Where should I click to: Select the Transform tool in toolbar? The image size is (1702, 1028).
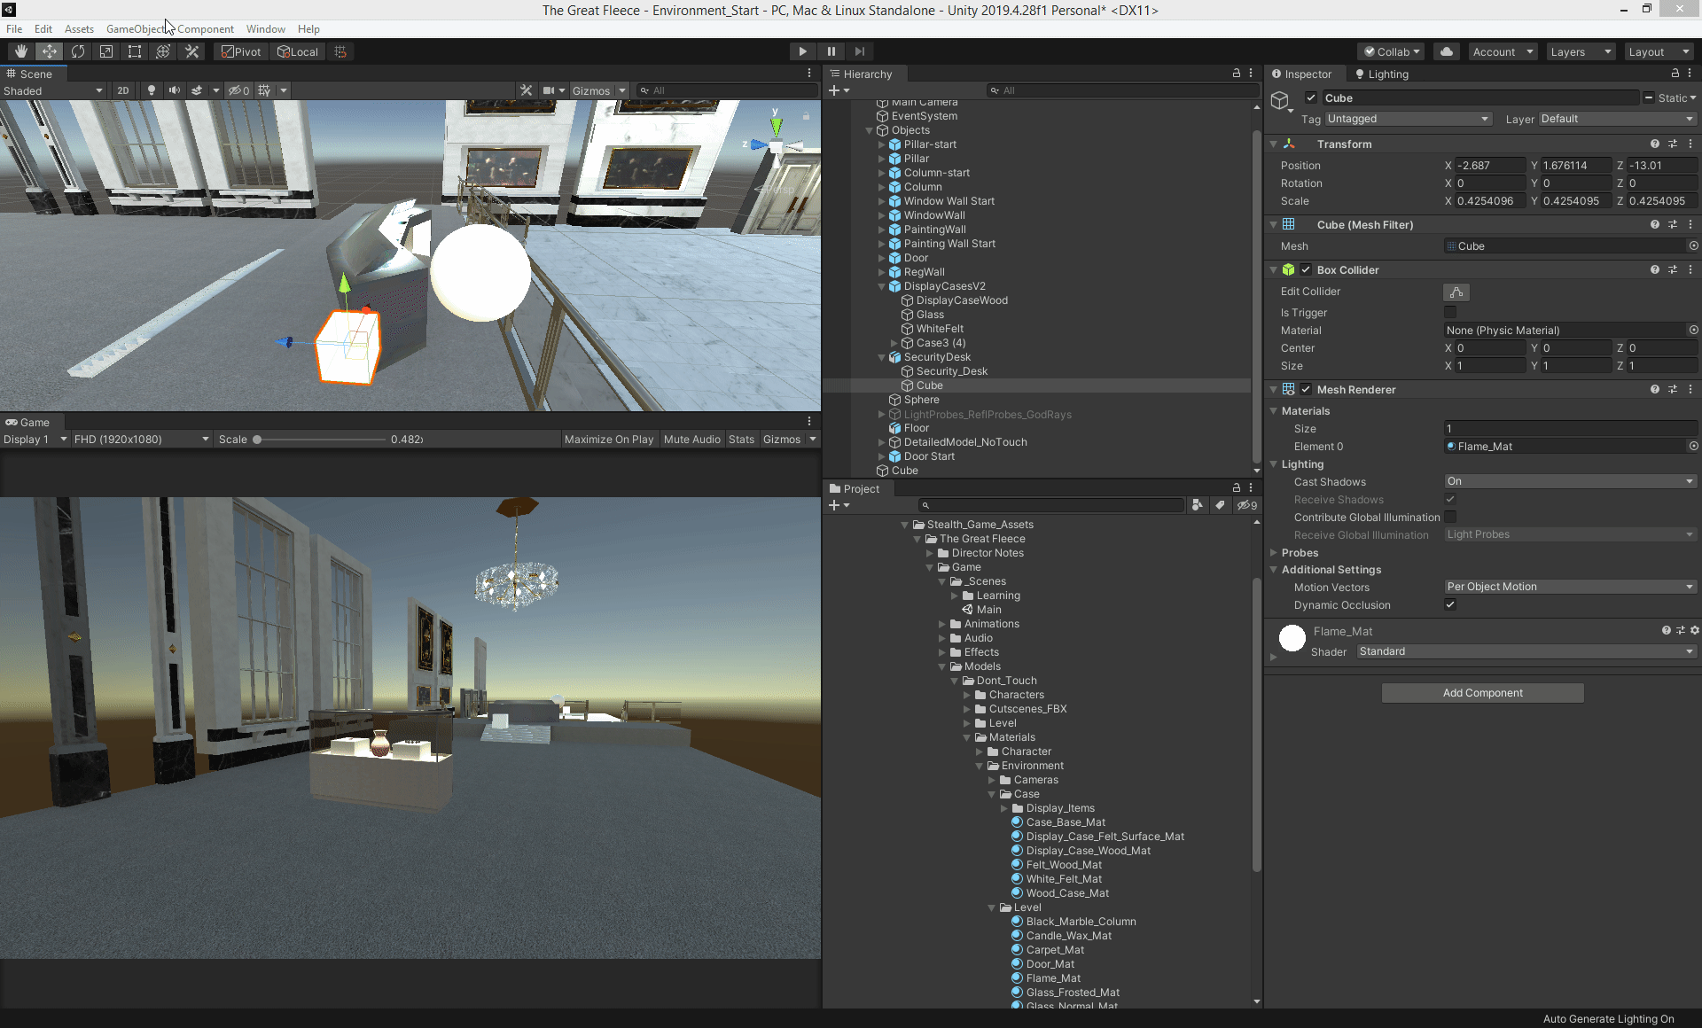pos(163,51)
